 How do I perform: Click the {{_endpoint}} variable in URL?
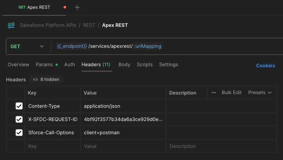click(72, 46)
